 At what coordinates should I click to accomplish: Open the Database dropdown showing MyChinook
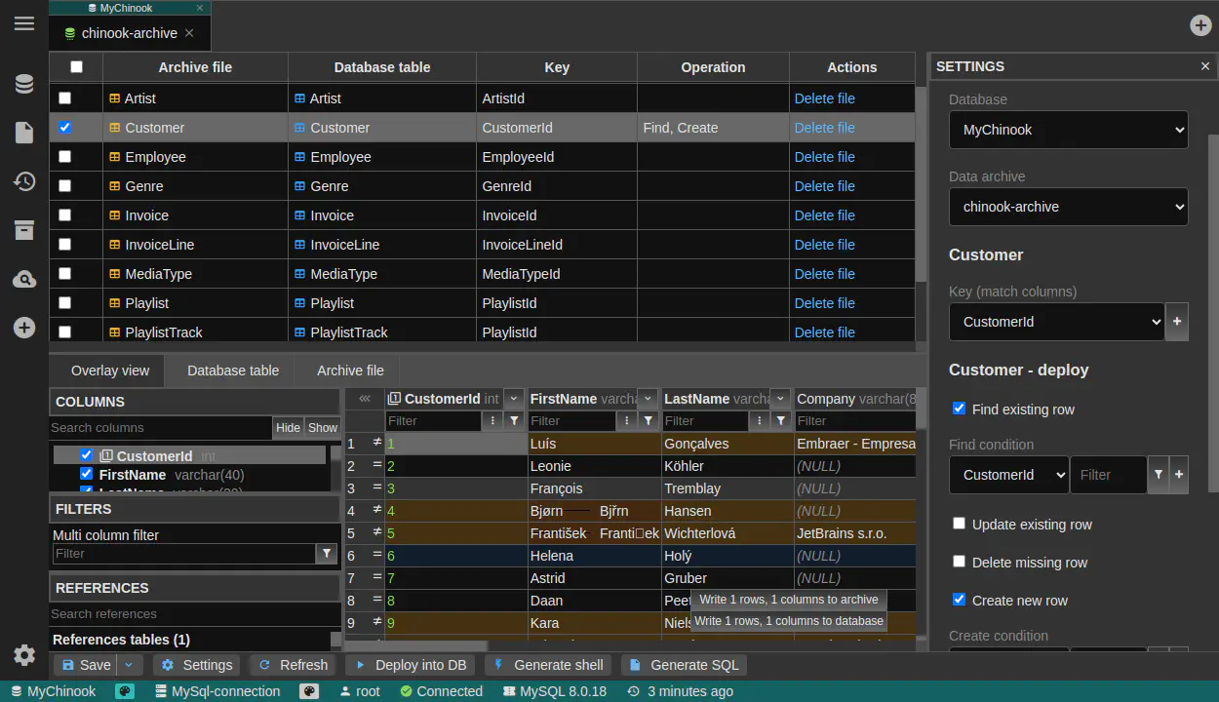point(1068,130)
